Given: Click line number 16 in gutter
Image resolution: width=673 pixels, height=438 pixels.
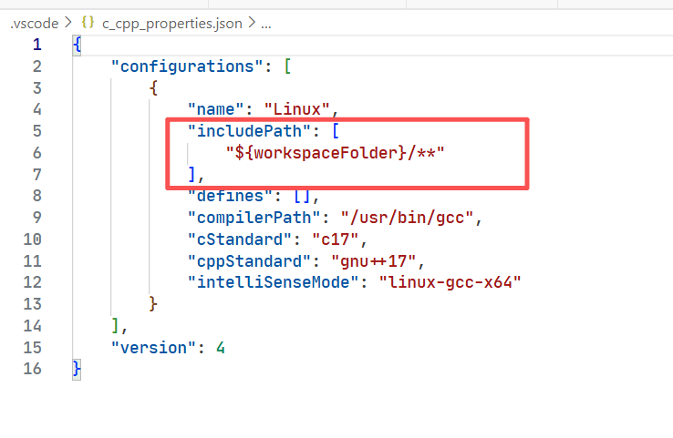Looking at the screenshot, I should pyautogui.click(x=33, y=369).
